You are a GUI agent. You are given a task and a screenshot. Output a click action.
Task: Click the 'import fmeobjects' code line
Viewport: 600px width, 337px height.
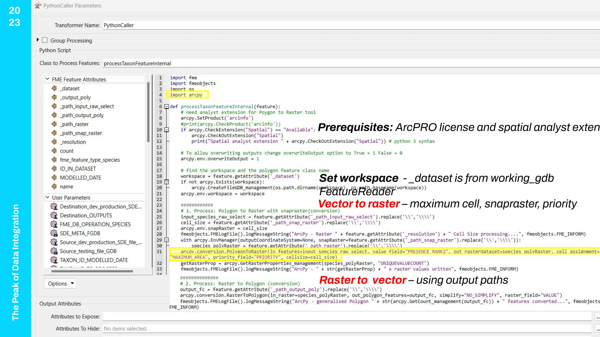pos(193,83)
